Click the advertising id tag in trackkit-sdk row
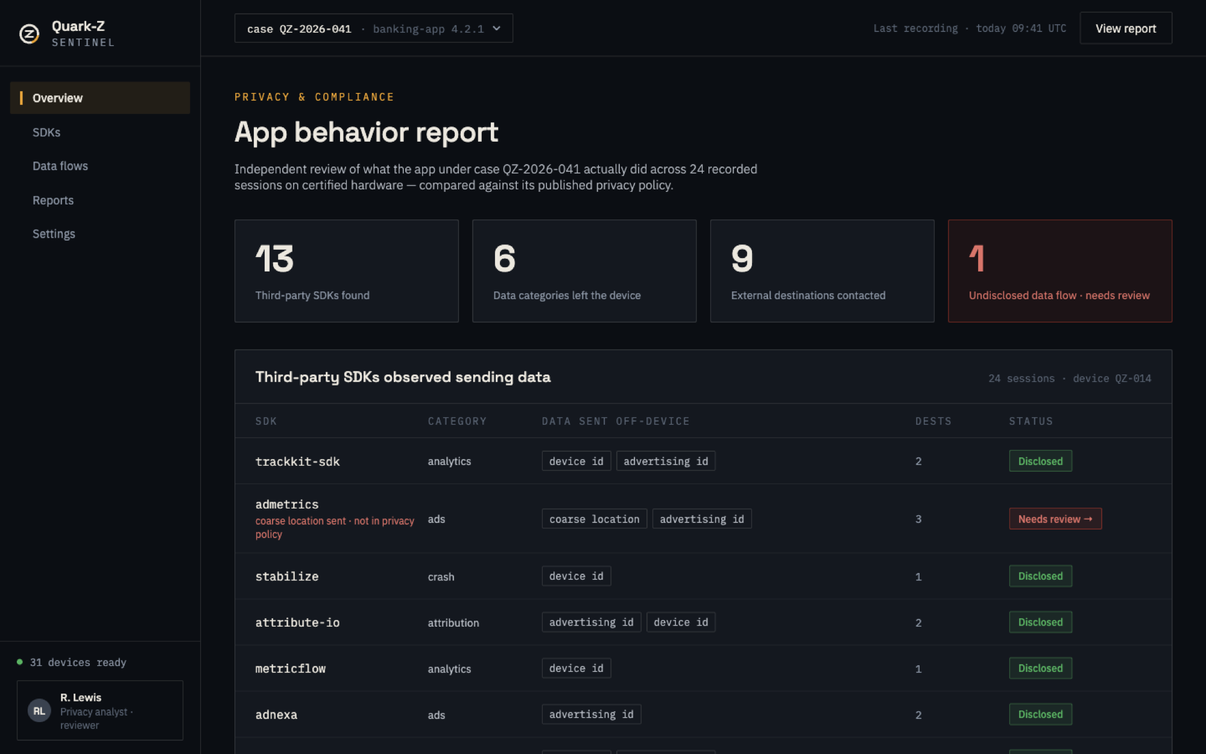The width and height of the screenshot is (1206, 754). click(x=666, y=461)
